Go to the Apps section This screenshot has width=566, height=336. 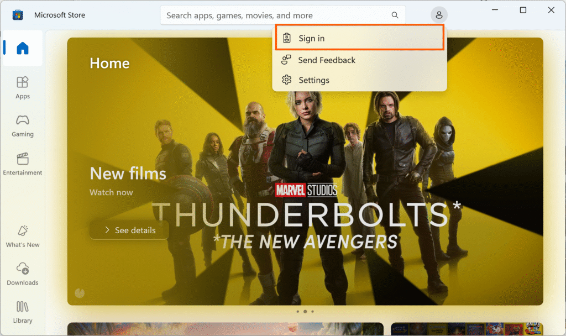click(x=22, y=88)
